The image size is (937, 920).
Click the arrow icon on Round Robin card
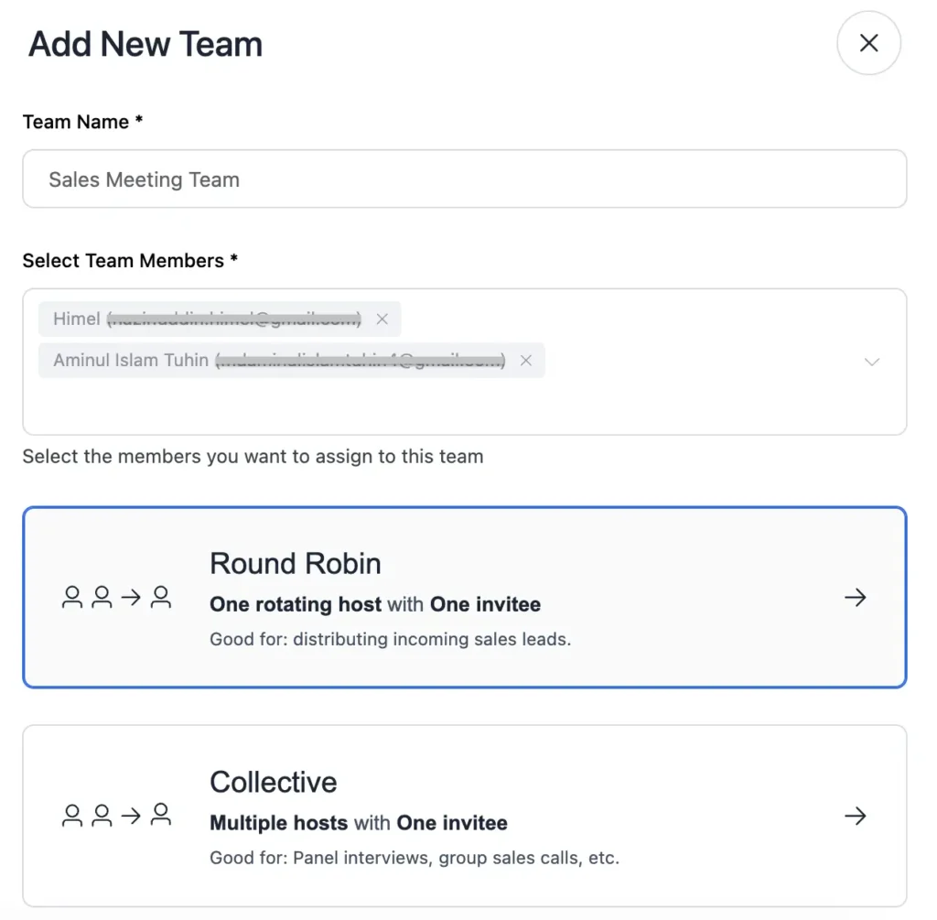(x=855, y=597)
